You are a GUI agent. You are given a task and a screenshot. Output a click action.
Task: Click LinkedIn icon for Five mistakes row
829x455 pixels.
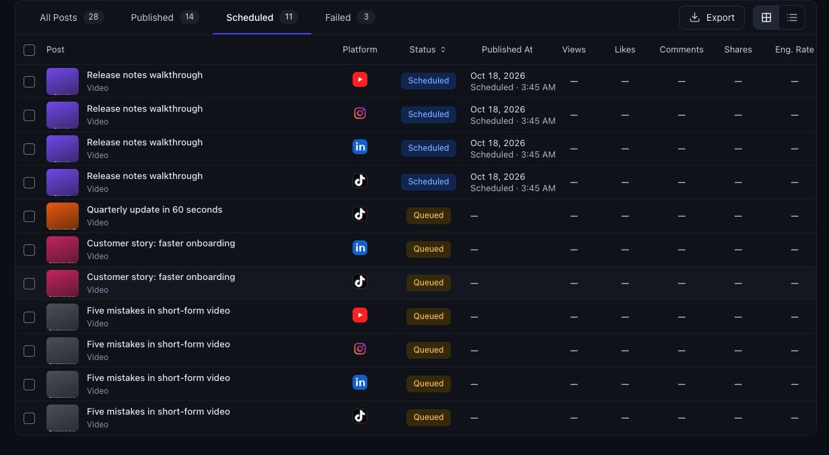point(360,382)
